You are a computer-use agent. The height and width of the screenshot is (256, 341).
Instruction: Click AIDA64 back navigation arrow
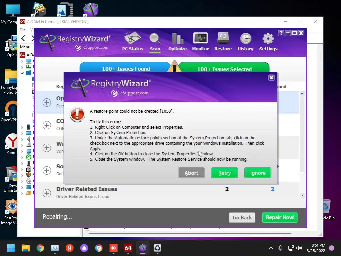click(x=23, y=39)
